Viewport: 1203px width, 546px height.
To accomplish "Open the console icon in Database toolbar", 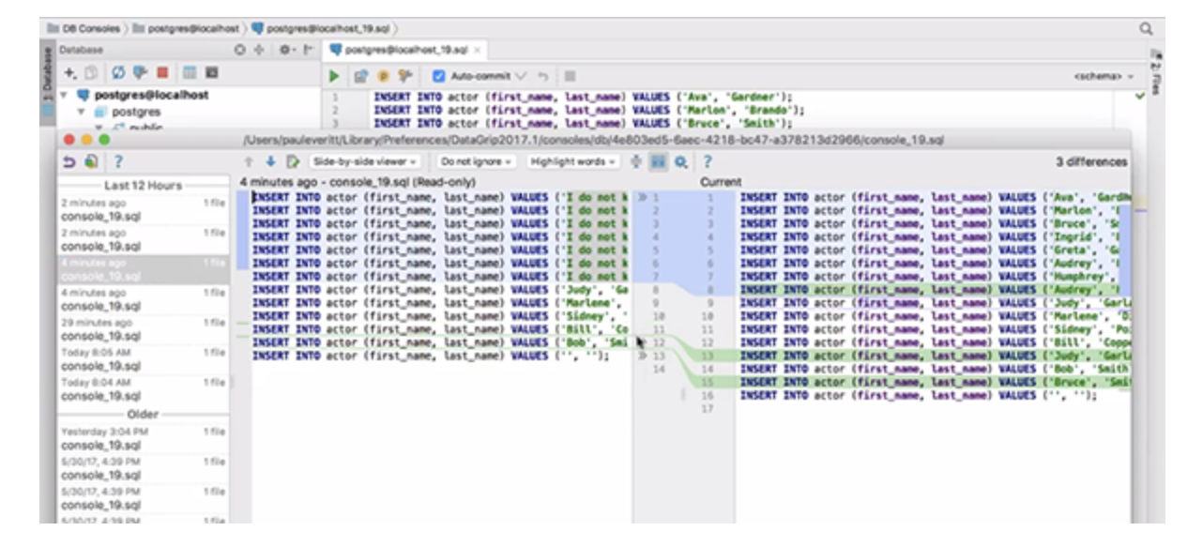I will (x=211, y=71).
